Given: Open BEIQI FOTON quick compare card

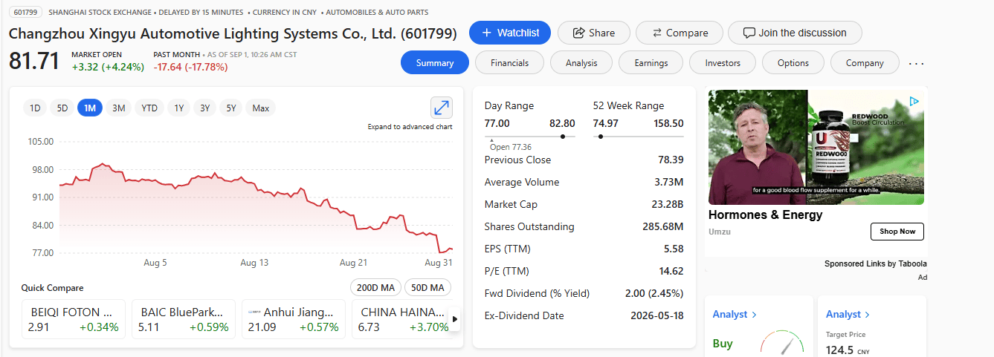Looking at the screenshot, I should [74, 319].
